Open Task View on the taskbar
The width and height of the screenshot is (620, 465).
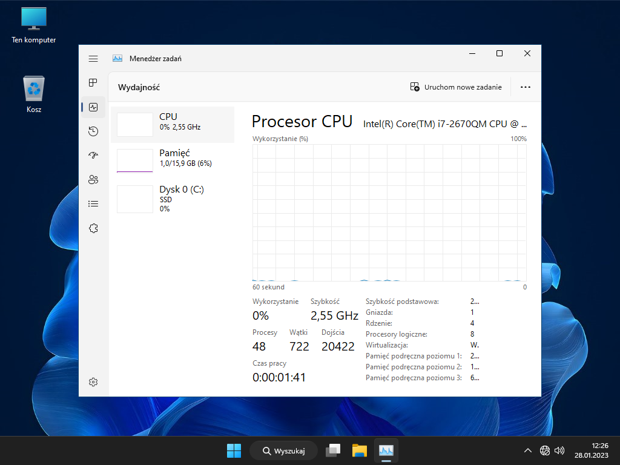[333, 450]
